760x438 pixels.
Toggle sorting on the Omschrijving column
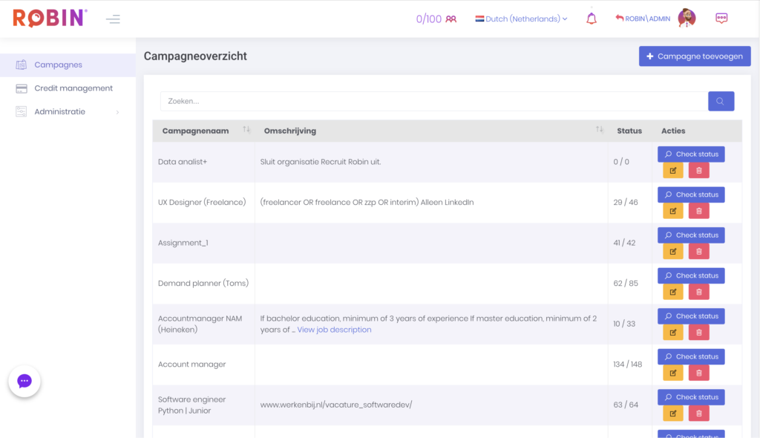600,130
